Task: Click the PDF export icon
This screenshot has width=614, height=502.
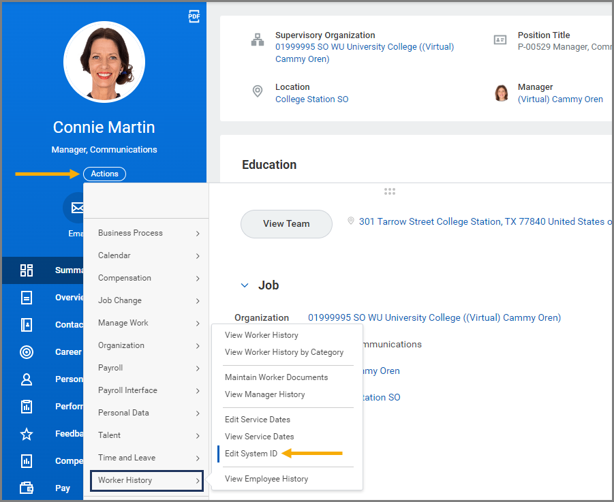Action: click(x=194, y=16)
